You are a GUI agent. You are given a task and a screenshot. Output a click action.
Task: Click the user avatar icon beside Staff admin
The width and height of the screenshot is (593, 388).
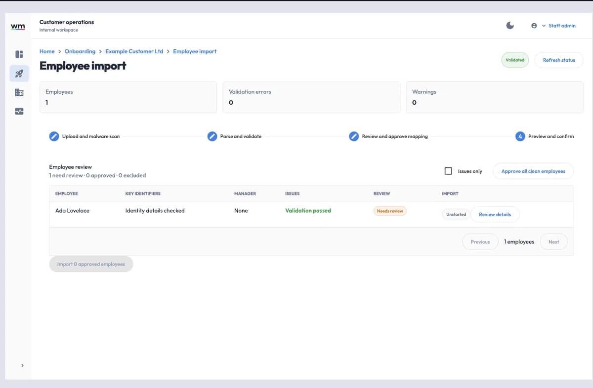click(534, 26)
